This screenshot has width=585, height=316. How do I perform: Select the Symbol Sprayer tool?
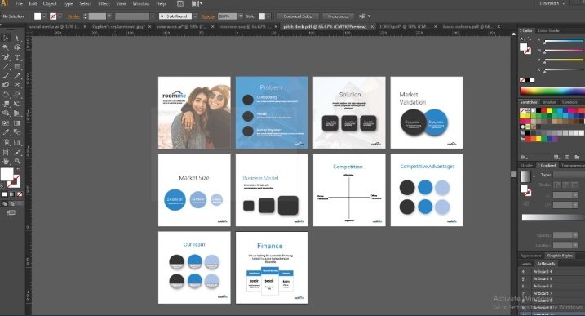tap(6, 142)
